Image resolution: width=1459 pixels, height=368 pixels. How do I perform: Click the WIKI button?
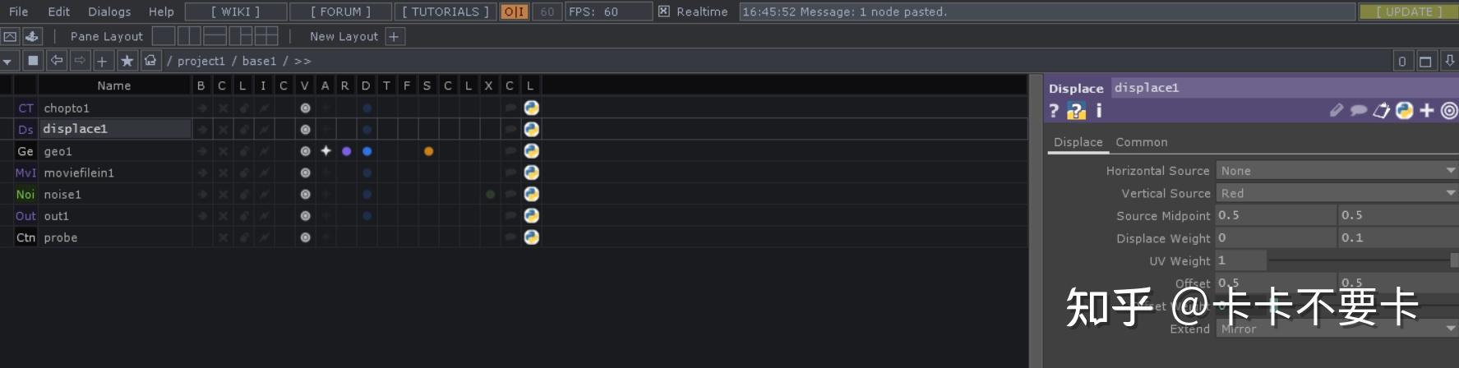click(236, 11)
